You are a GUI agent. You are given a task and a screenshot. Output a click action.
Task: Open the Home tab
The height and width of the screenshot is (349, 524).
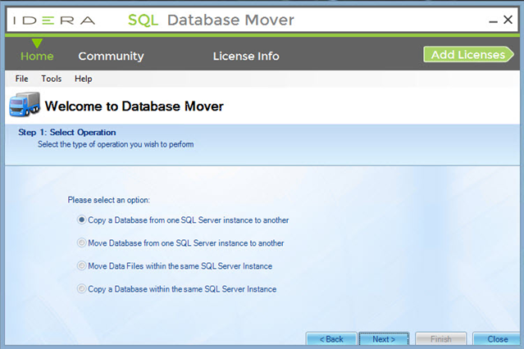(37, 56)
